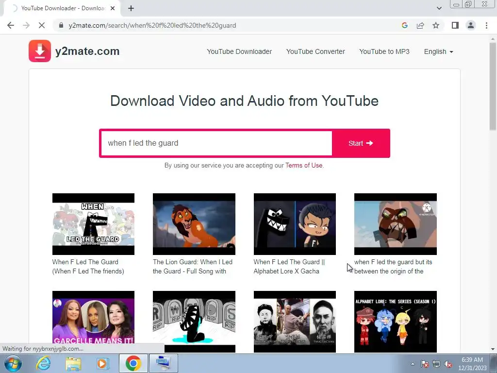Click the Action Center flag icon
Image resolution: width=497 pixels, height=373 pixels.
coord(424,364)
